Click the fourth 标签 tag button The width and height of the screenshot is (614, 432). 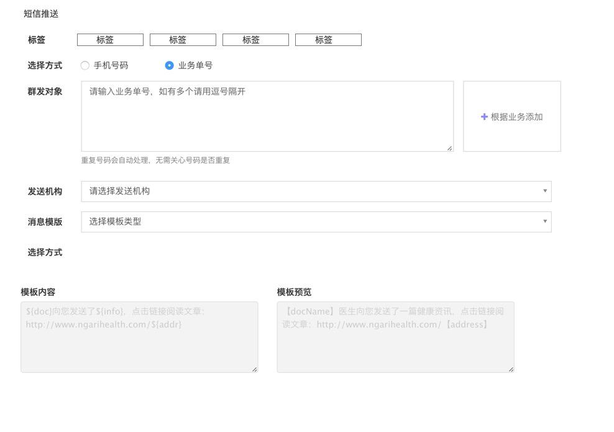click(x=328, y=40)
